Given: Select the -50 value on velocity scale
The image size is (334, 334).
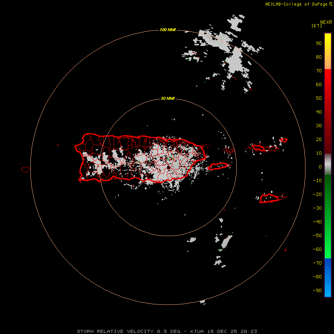Looking at the screenshot, I should pos(317,236).
